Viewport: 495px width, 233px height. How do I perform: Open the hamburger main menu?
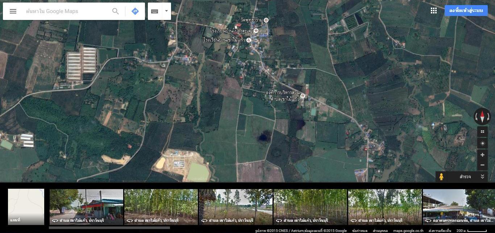pos(13,11)
